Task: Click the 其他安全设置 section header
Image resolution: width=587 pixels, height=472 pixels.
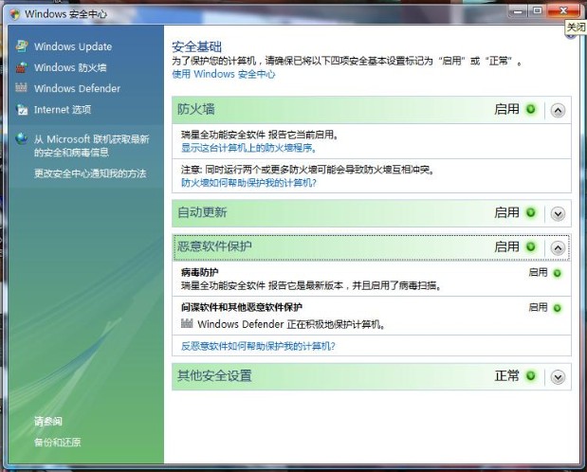Action: point(372,376)
